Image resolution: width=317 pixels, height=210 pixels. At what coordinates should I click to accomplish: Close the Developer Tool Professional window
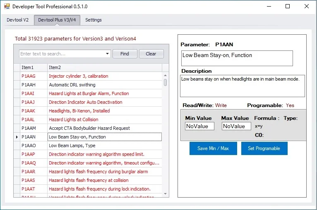[307, 7]
